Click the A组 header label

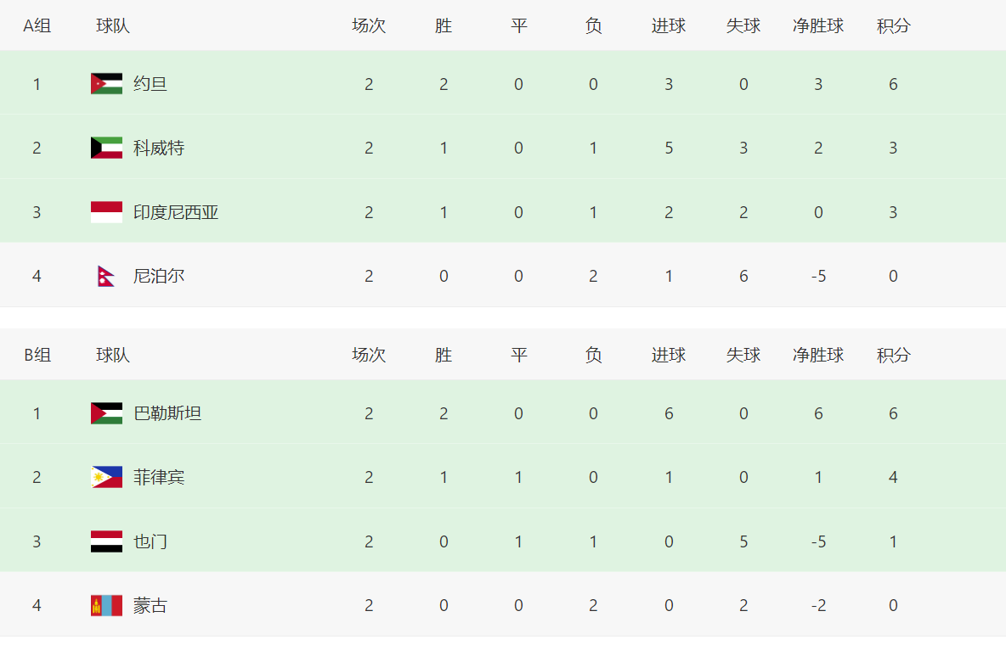[37, 25]
